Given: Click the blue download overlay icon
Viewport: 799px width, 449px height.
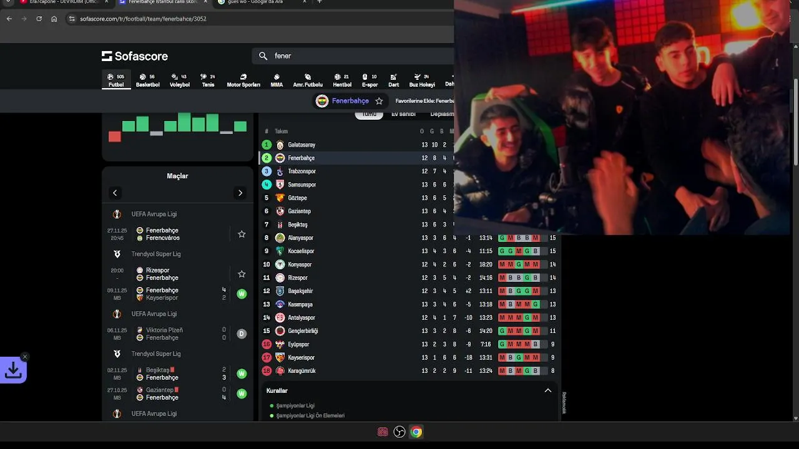Looking at the screenshot, I should tap(13, 370).
